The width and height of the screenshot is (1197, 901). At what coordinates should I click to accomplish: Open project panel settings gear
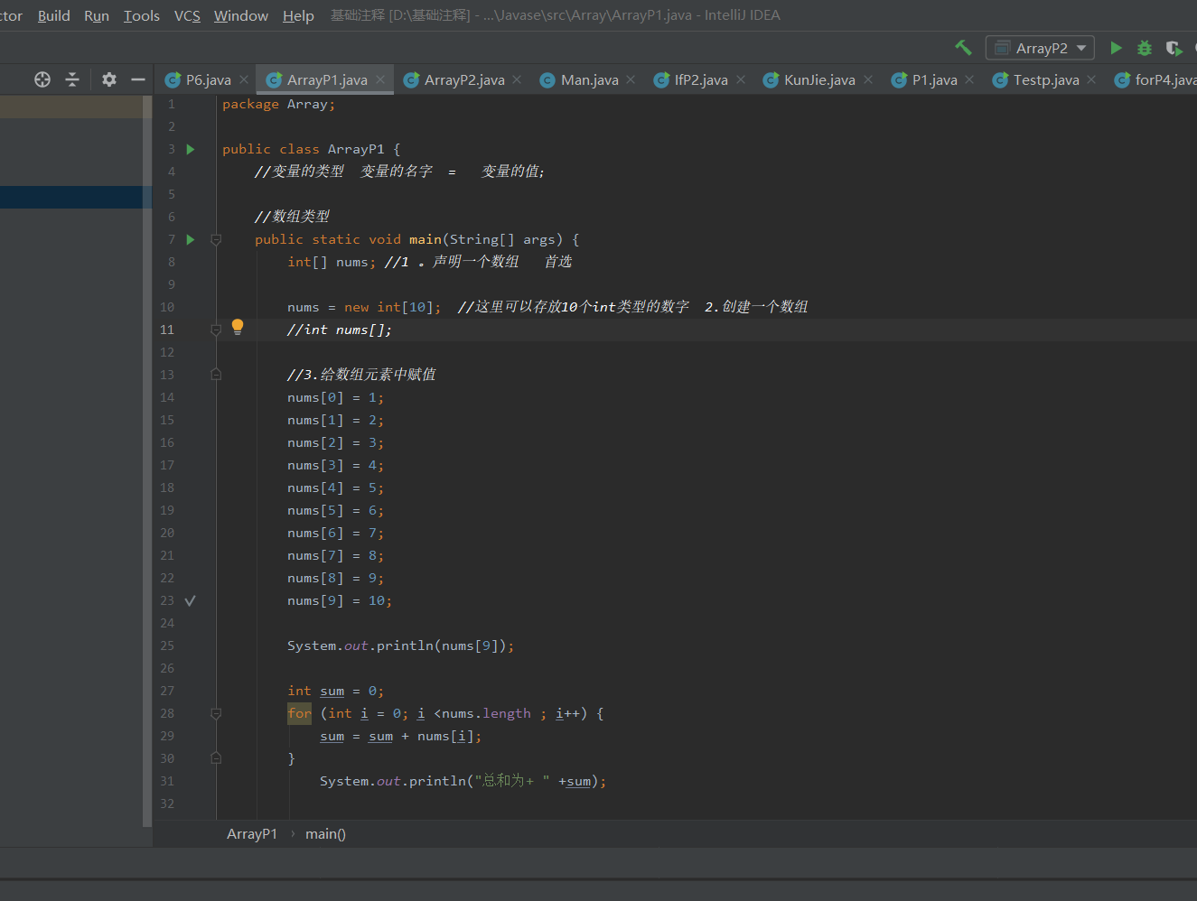tap(109, 79)
